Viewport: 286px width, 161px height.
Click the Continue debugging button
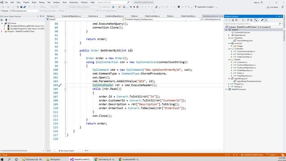tap(104, 7)
